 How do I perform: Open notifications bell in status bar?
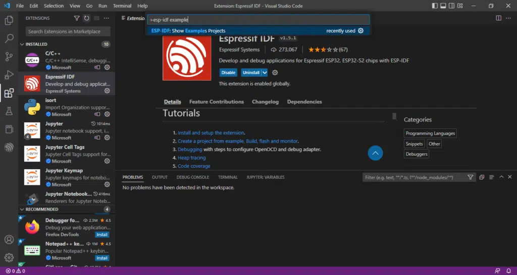509,271
